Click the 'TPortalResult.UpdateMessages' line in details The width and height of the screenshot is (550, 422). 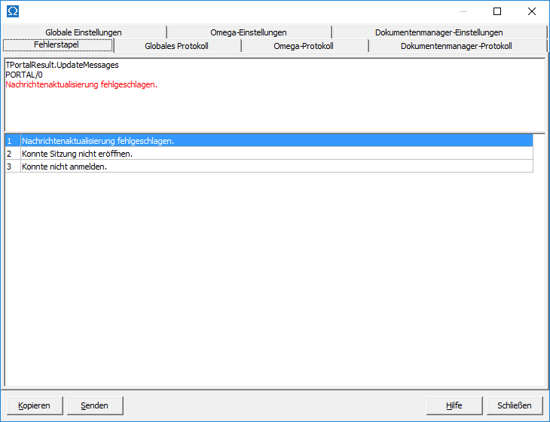pos(62,65)
